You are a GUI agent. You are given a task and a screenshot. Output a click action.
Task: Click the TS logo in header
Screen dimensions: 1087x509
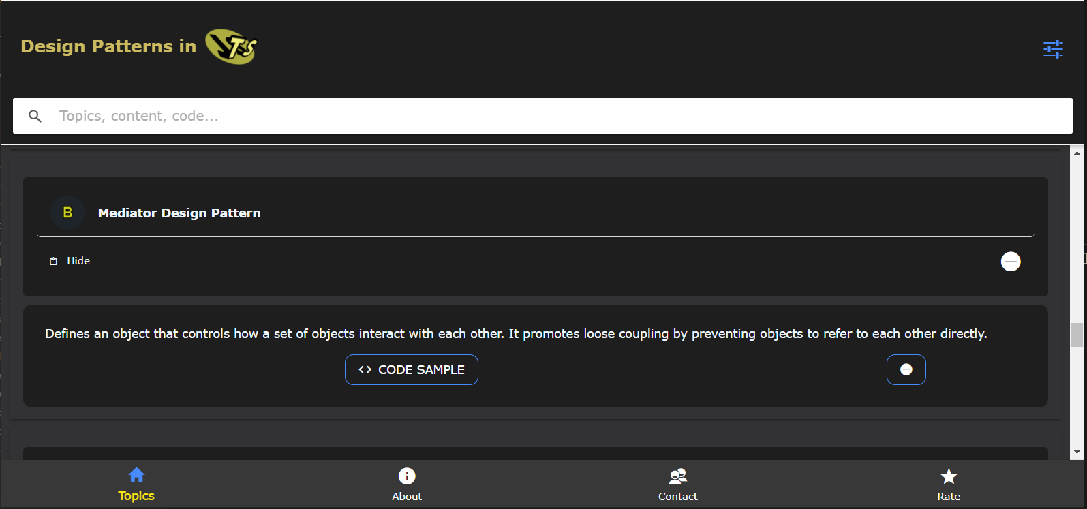click(x=231, y=46)
